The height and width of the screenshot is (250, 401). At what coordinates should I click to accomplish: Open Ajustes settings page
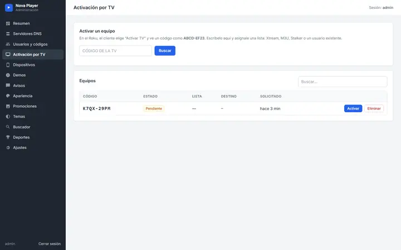(33, 147)
